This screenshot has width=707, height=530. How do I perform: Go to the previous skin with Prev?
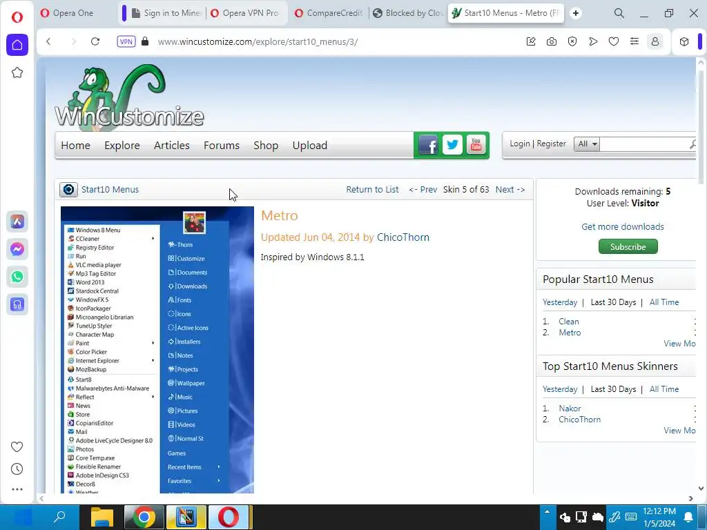(423, 189)
